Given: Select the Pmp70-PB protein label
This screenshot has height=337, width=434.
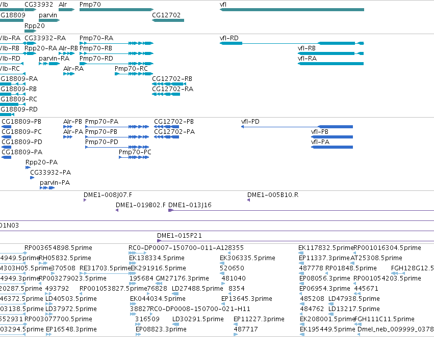Looking at the screenshot, I should click(x=101, y=132).
